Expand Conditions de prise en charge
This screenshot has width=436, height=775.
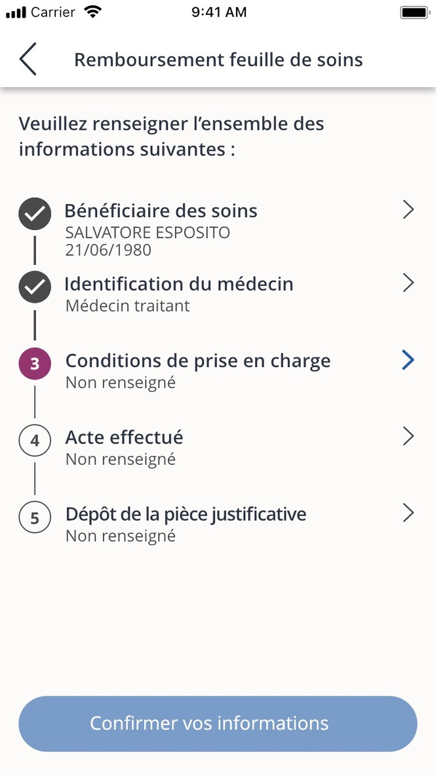point(408,360)
